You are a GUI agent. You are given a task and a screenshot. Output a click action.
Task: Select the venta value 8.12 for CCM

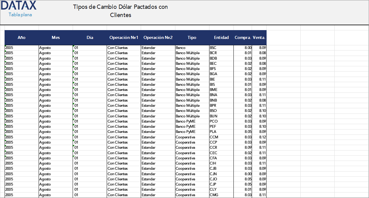coord(262,137)
